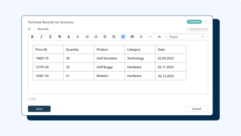
Task: Insert an unordered bullet list
Action: tap(87, 37)
